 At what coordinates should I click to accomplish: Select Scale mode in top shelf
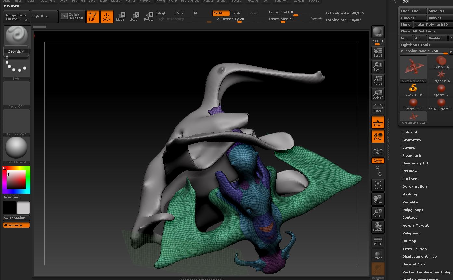point(134,17)
